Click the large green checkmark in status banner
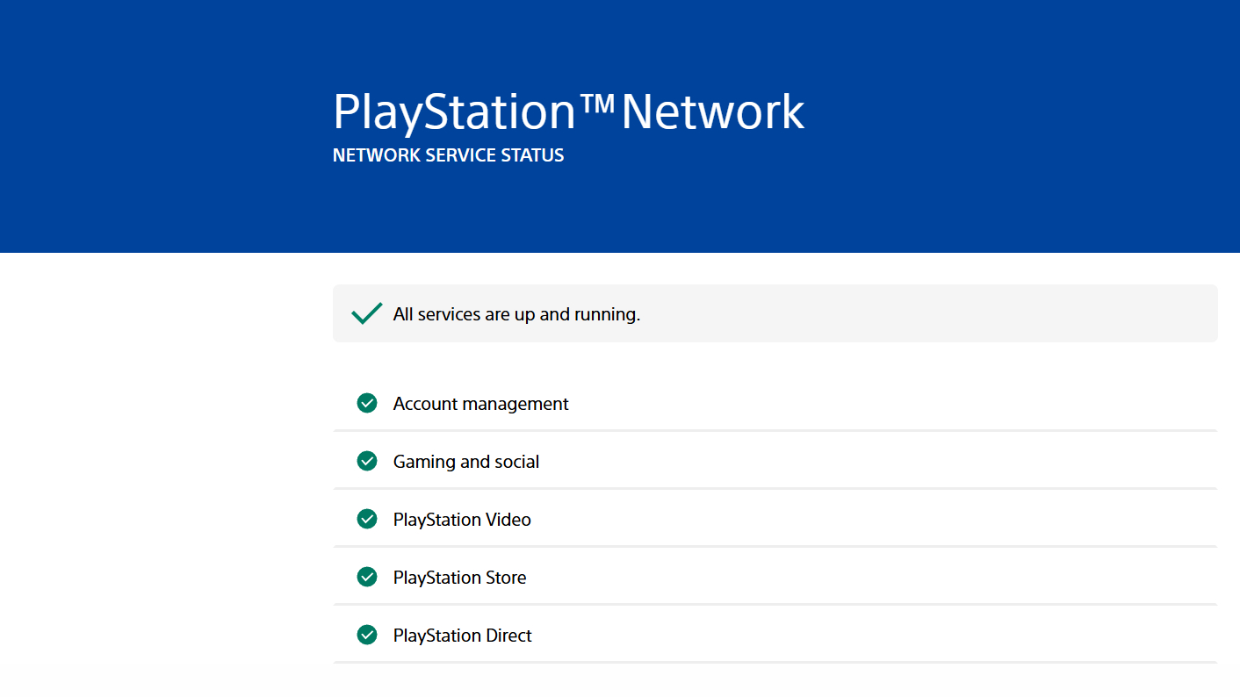 coord(366,313)
